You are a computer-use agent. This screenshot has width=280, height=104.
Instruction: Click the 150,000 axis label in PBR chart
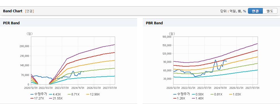pos(167,45)
